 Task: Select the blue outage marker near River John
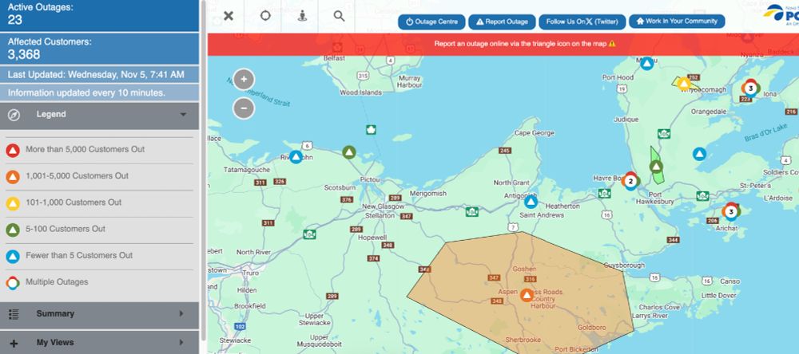point(296,157)
